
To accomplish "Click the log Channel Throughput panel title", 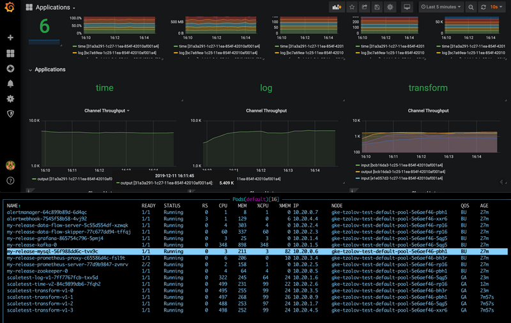I will [x=266, y=110].
